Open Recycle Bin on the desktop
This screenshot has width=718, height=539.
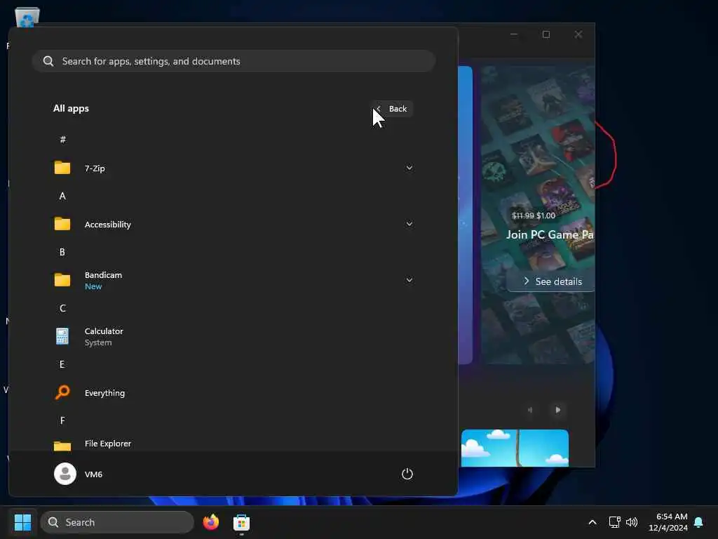[x=27, y=17]
